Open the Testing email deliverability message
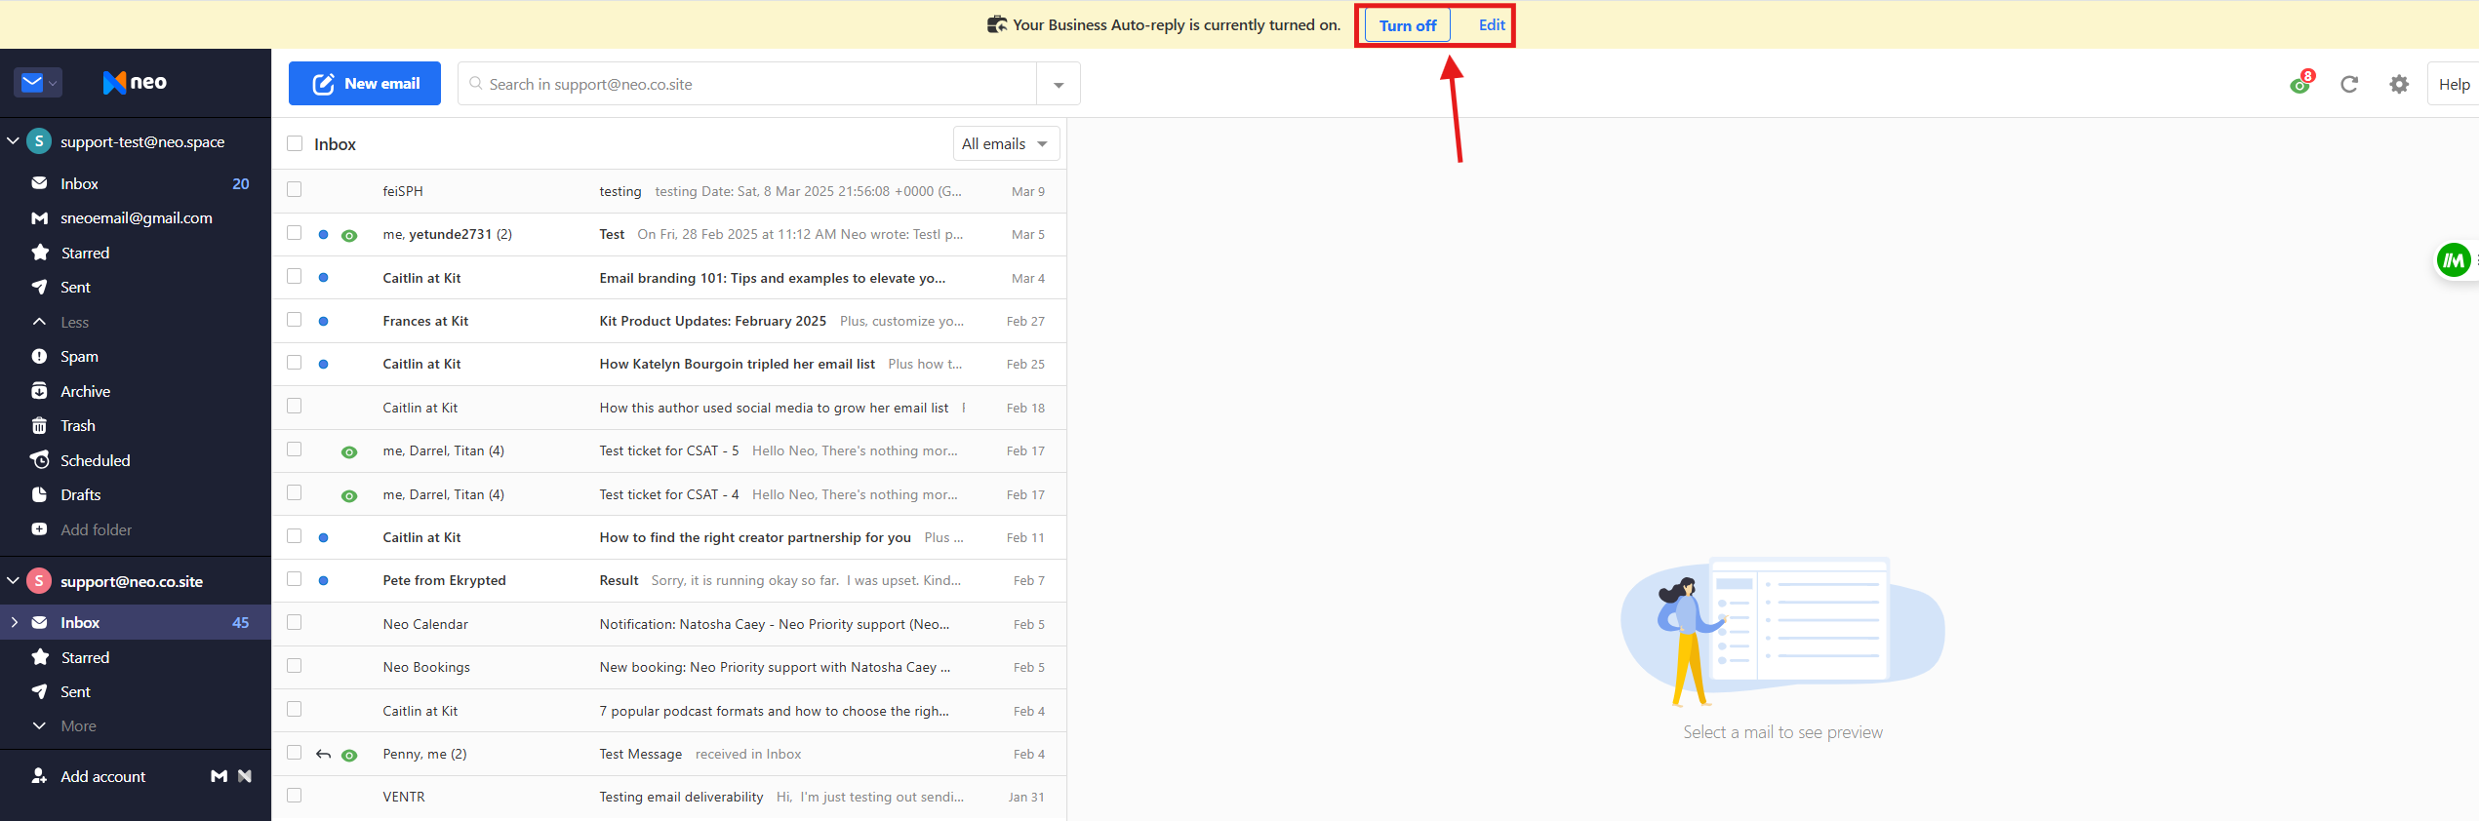The width and height of the screenshot is (2479, 821). click(669, 797)
